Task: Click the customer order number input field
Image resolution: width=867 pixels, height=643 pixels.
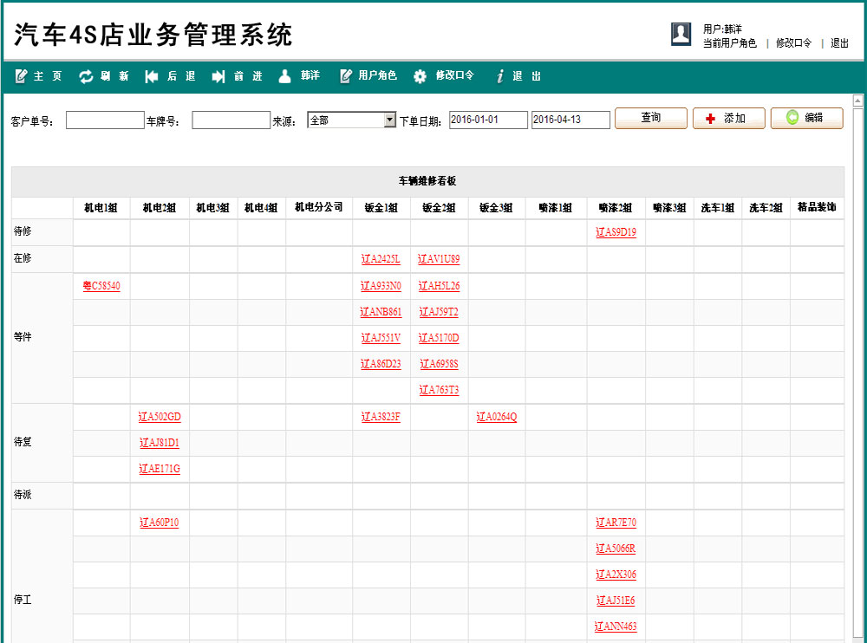Action: tap(104, 120)
